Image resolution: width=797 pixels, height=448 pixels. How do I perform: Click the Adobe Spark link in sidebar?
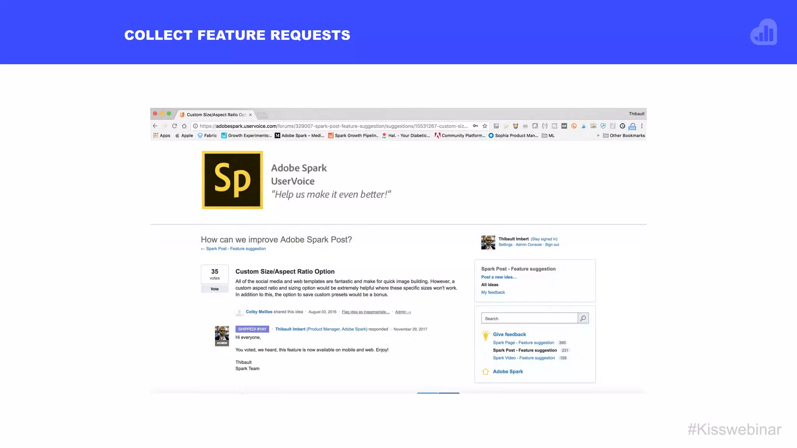(x=508, y=371)
